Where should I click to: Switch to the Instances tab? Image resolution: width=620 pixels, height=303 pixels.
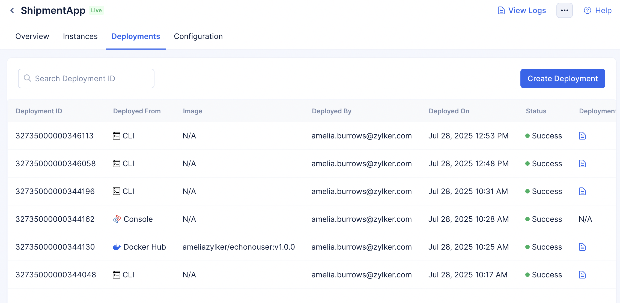click(80, 36)
